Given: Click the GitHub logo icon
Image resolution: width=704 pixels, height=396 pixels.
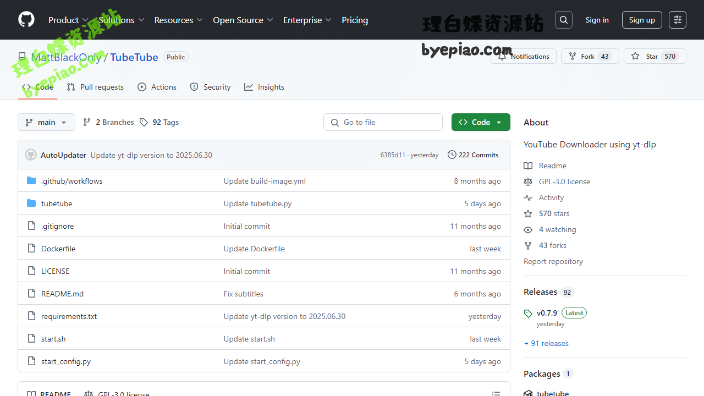Looking at the screenshot, I should point(26,20).
